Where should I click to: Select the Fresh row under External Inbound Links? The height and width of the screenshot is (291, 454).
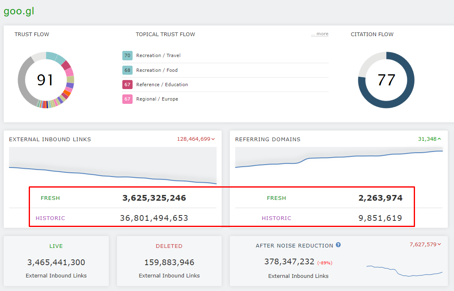pos(112,198)
